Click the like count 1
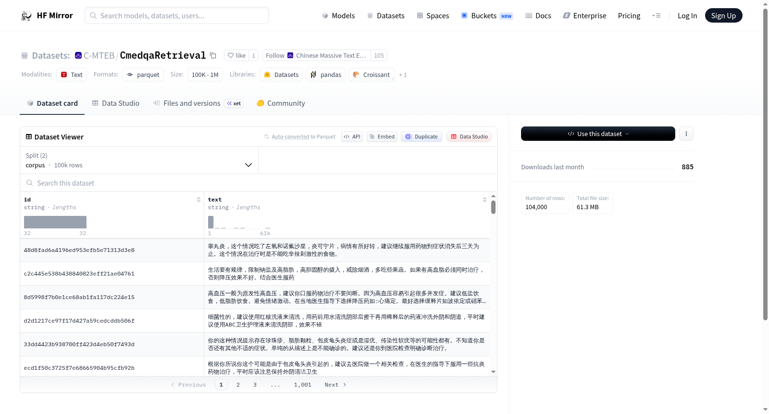Screen dimensions: 769x414 coord(254,55)
